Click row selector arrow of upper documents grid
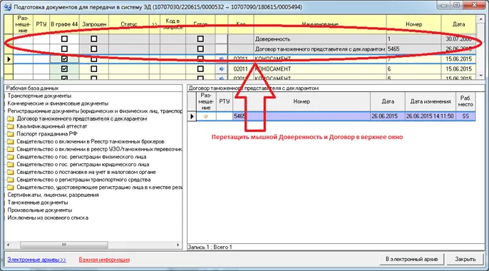This screenshot has width=489, height=271. [9, 59]
